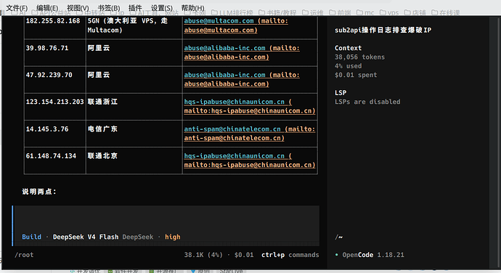Select the IP cell 39.98.76.71
The width and height of the screenshot is (501, 273).
click(47, 48)
